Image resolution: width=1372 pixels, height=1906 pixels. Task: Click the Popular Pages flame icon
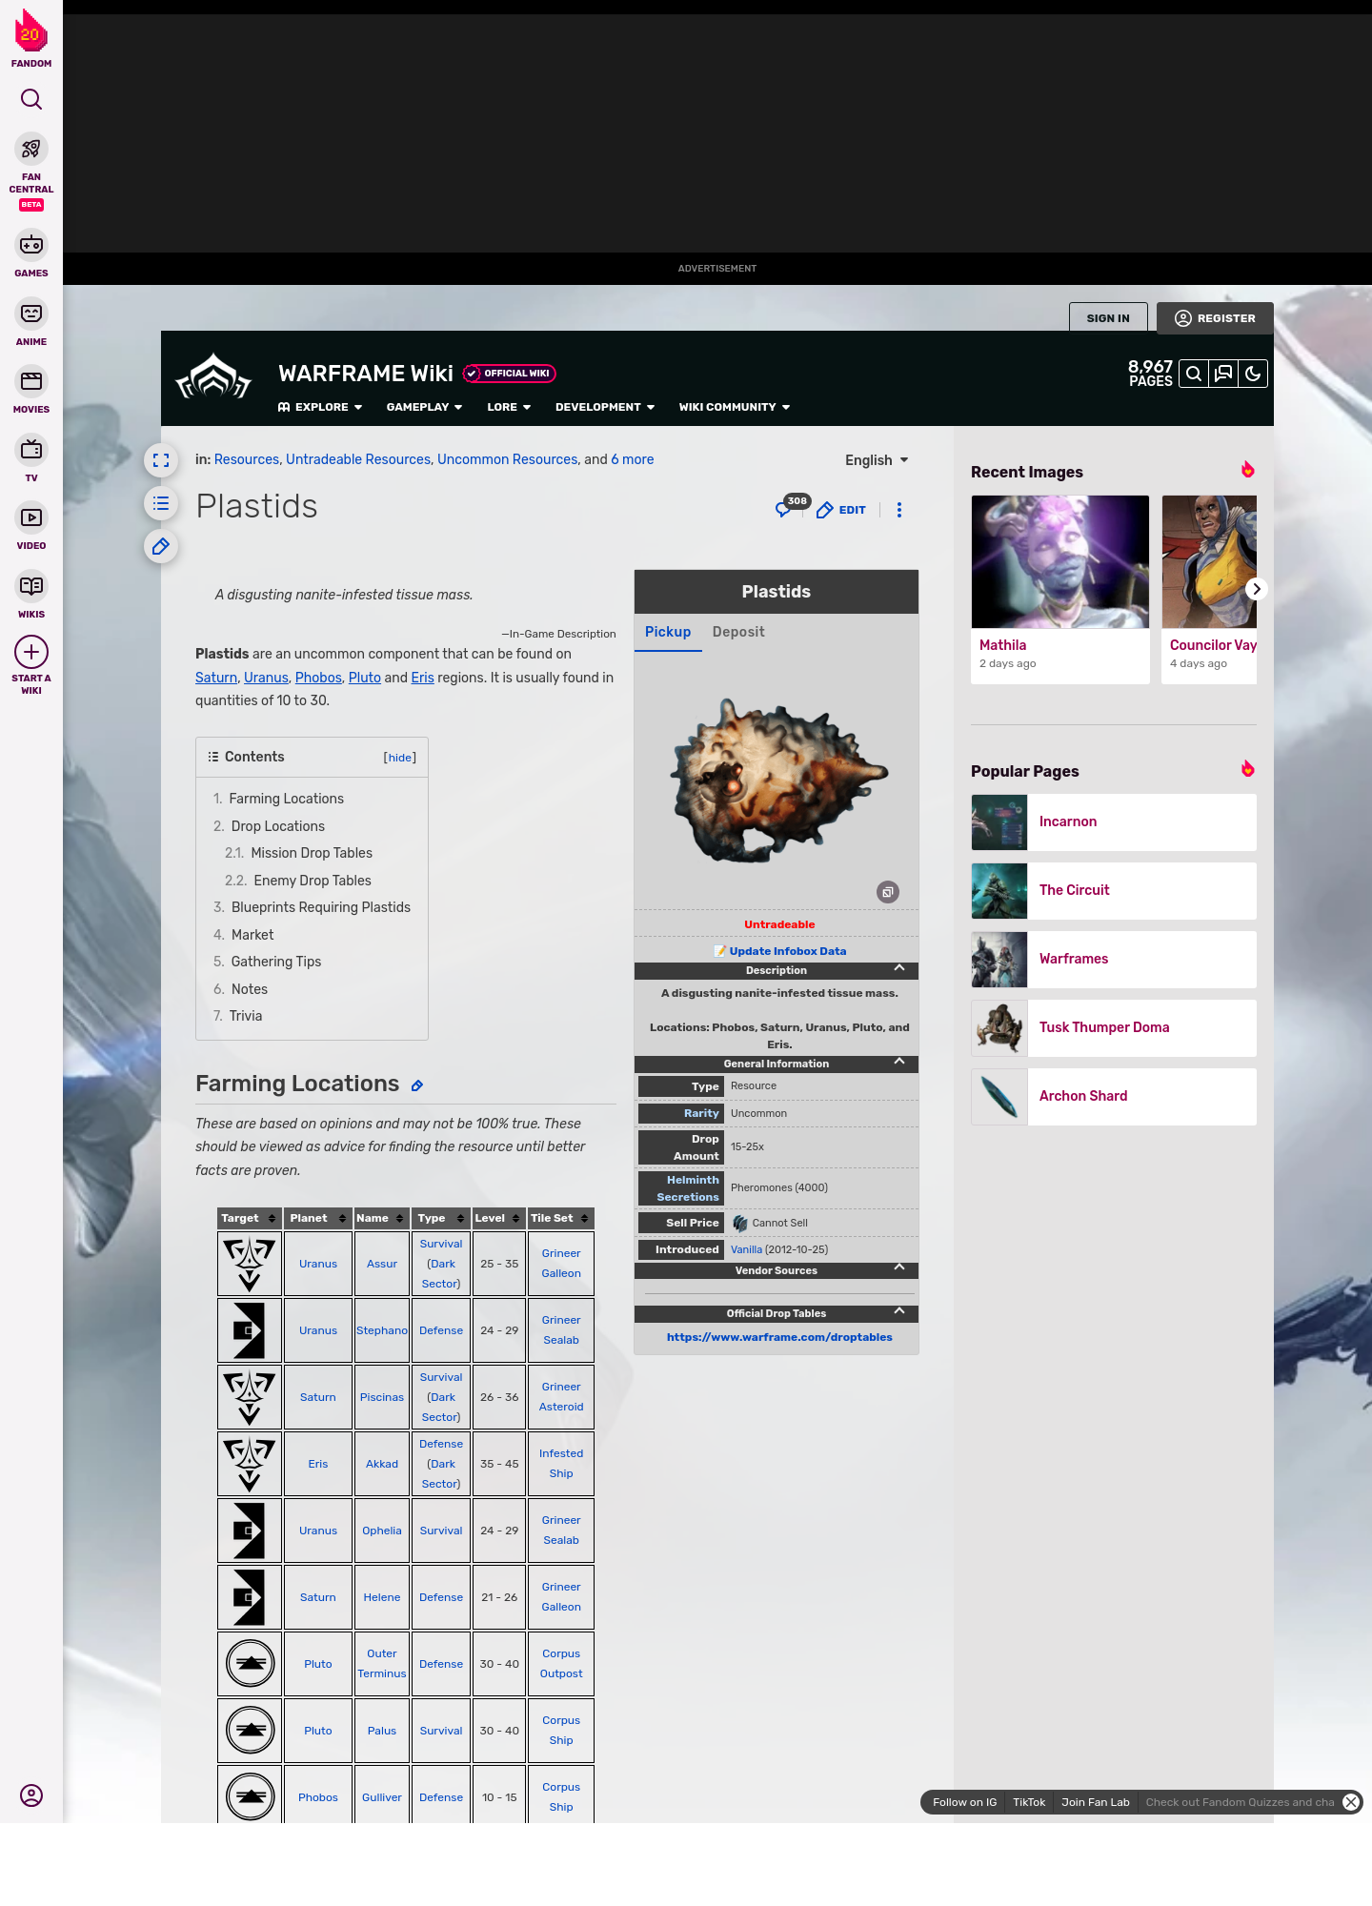1248,769
